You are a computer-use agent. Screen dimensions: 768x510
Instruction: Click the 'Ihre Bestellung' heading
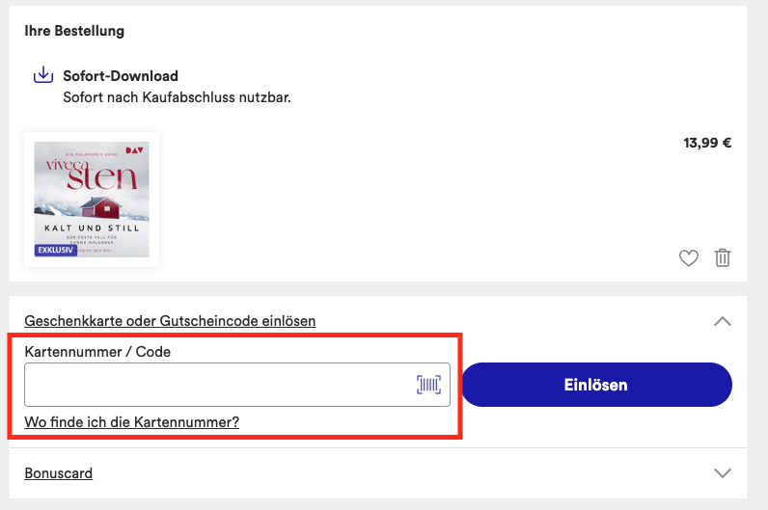(x=74, y=31)
